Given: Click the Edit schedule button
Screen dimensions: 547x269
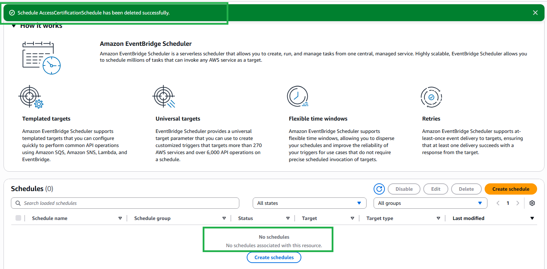Looking at the screenshot, I should (436, 189).
